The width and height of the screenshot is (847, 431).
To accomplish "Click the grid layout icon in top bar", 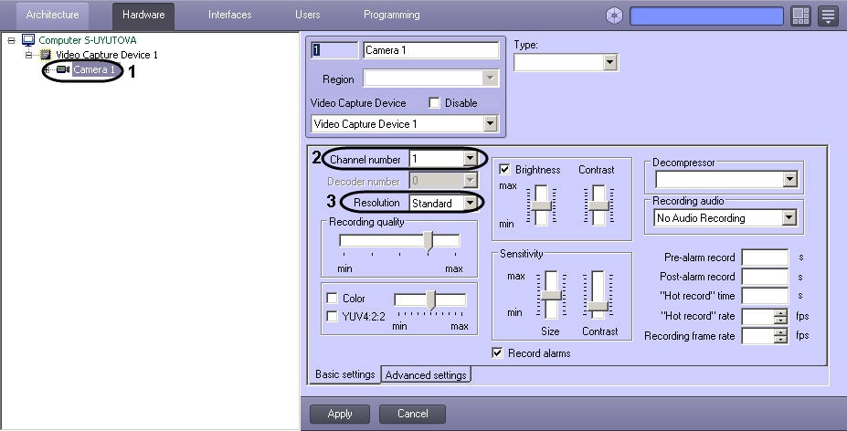I will tap(800, 16).
